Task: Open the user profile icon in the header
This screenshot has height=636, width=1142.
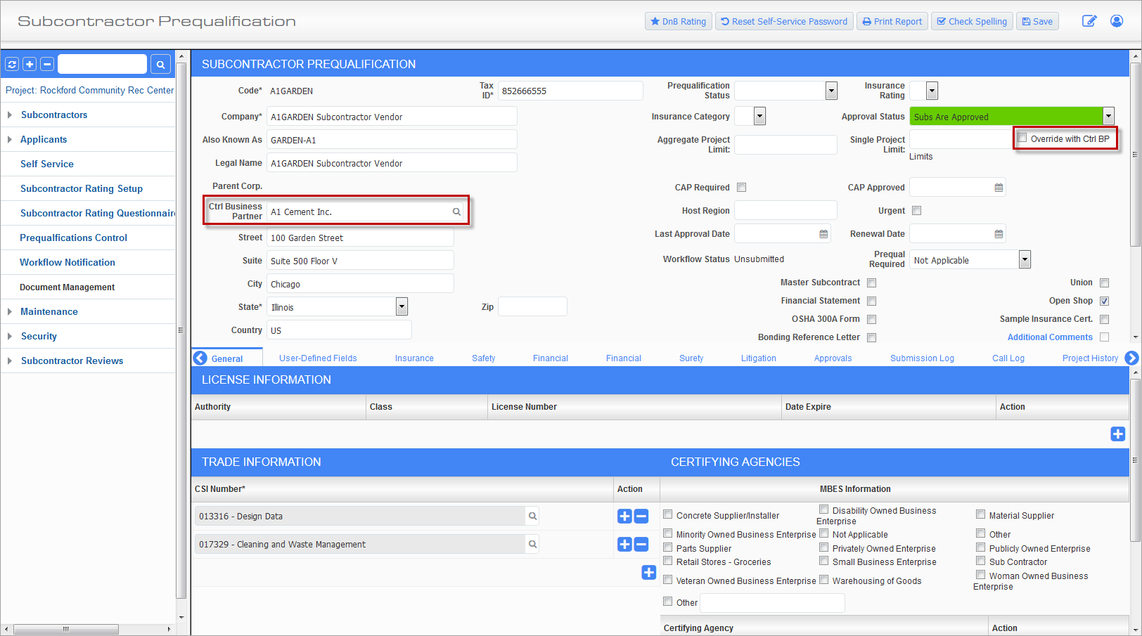Action: (1116, 21)
